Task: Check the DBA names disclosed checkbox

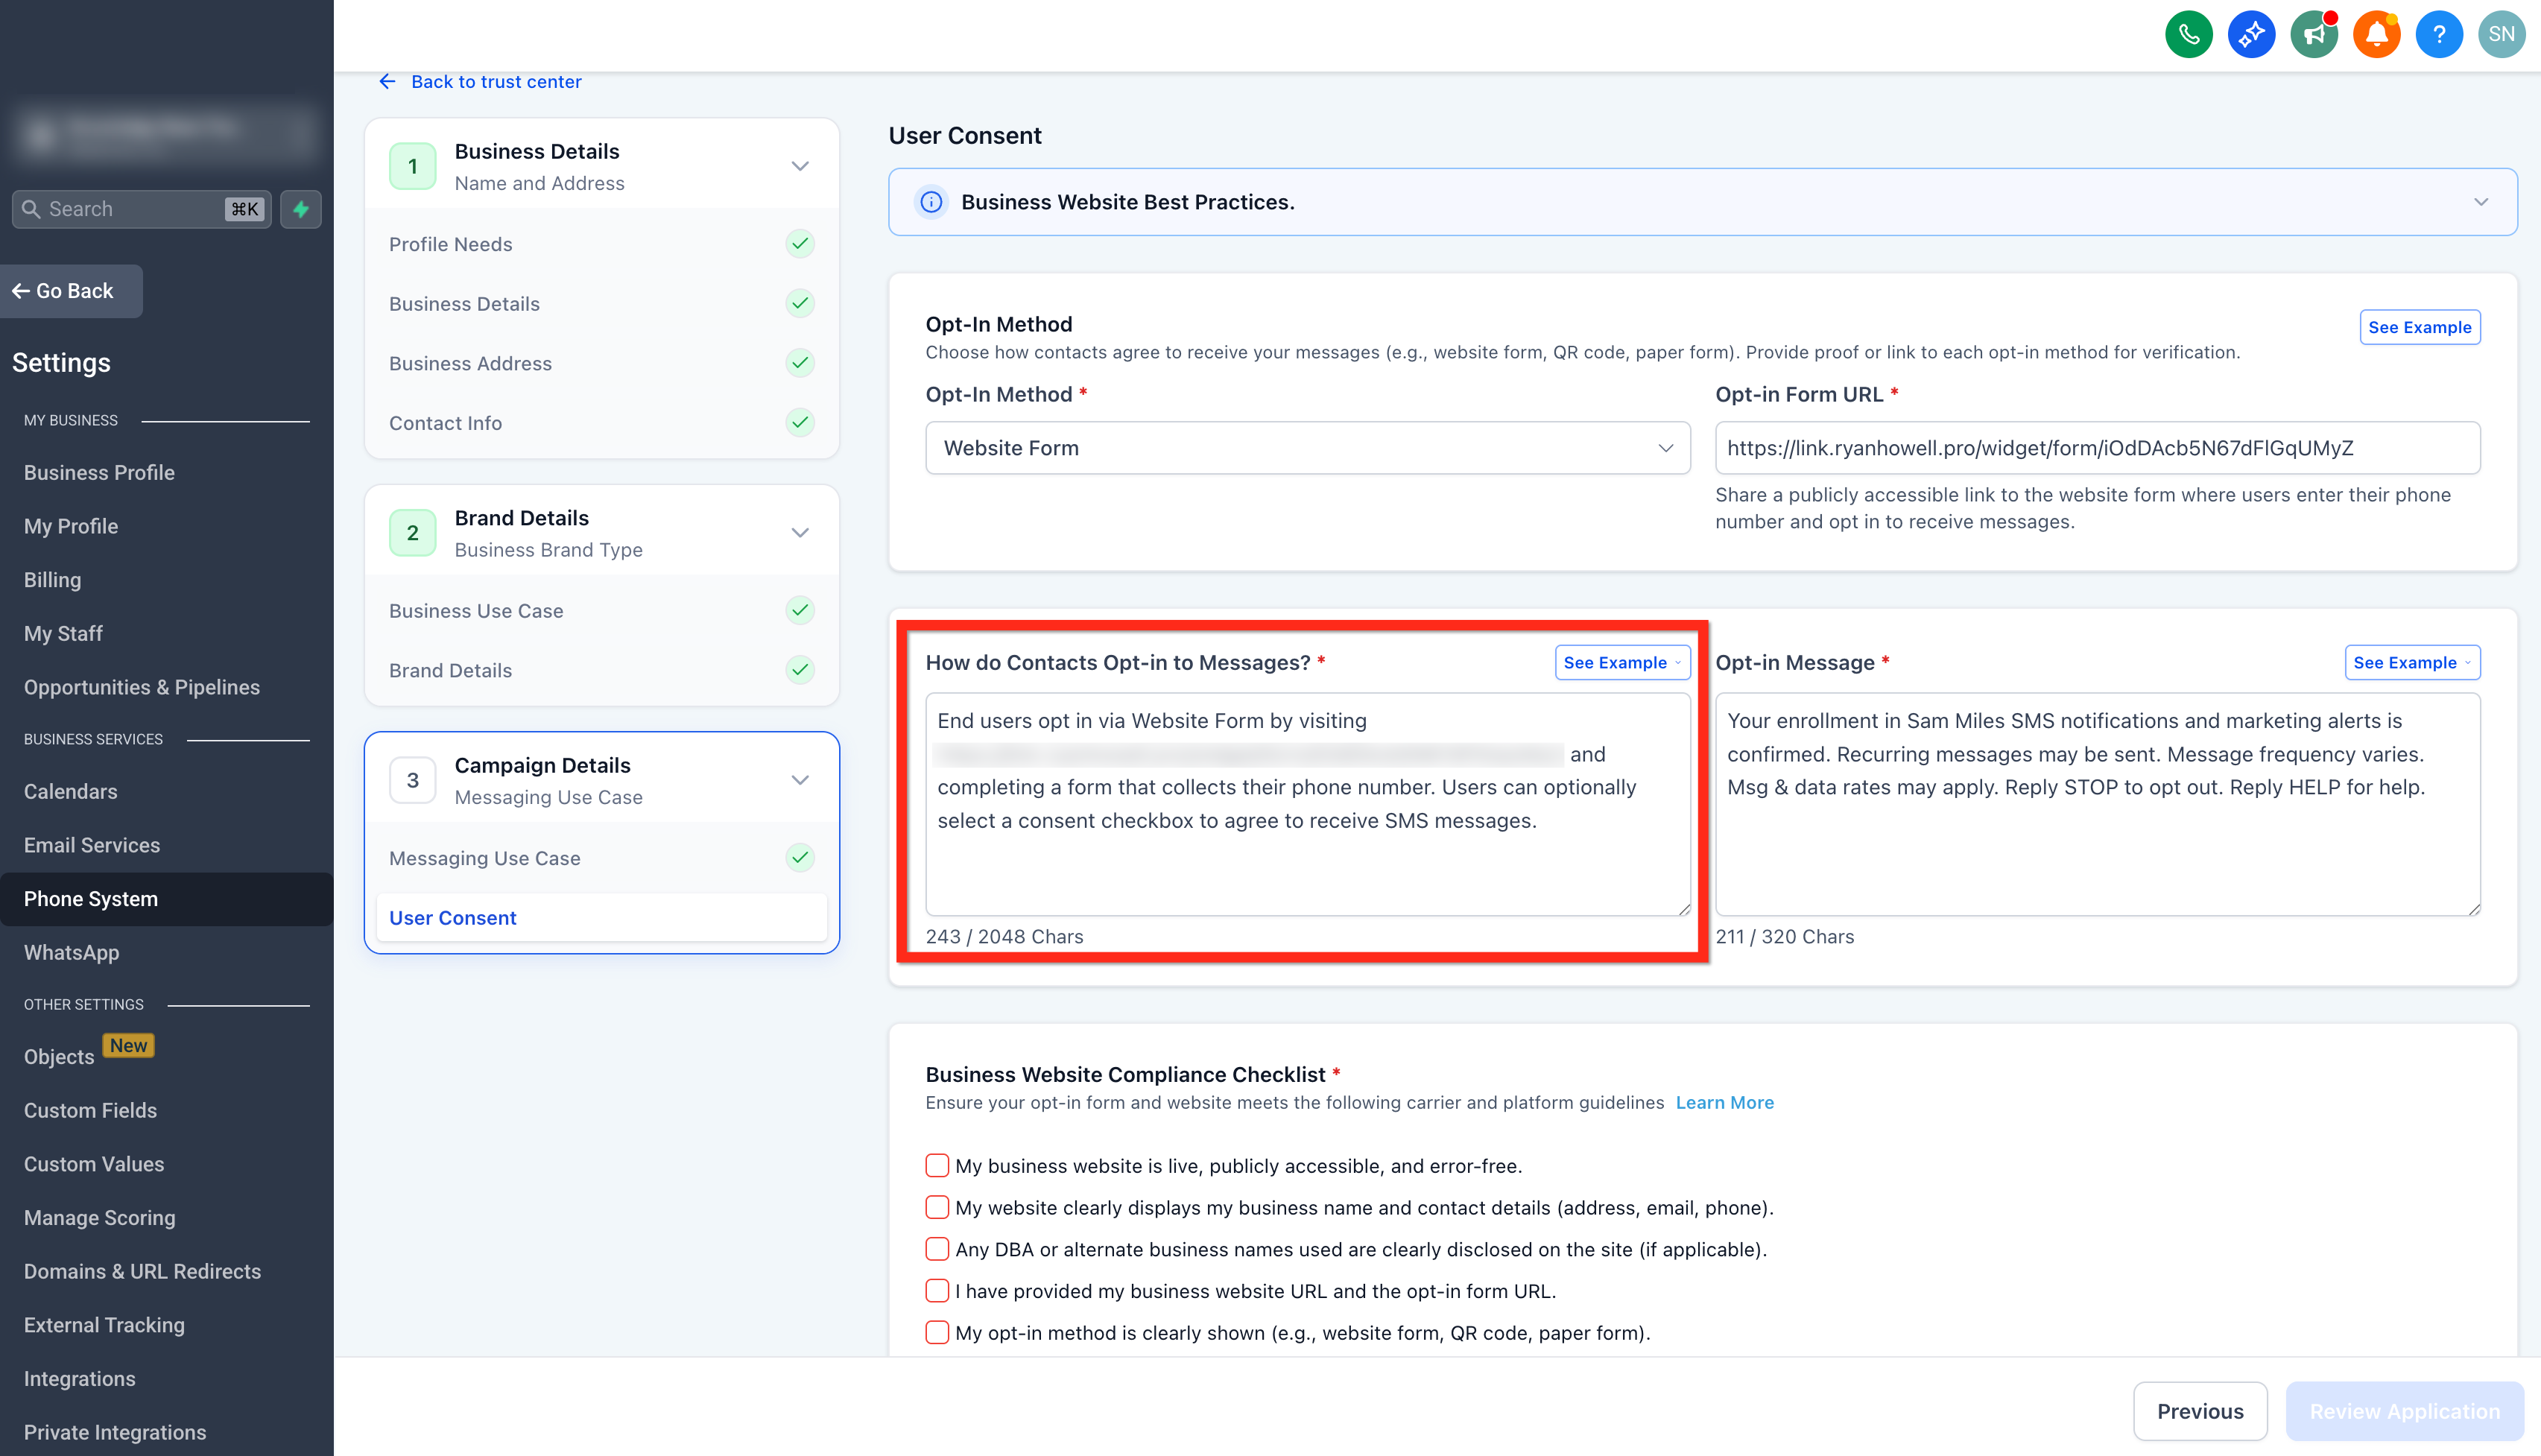Action: 937,1249
